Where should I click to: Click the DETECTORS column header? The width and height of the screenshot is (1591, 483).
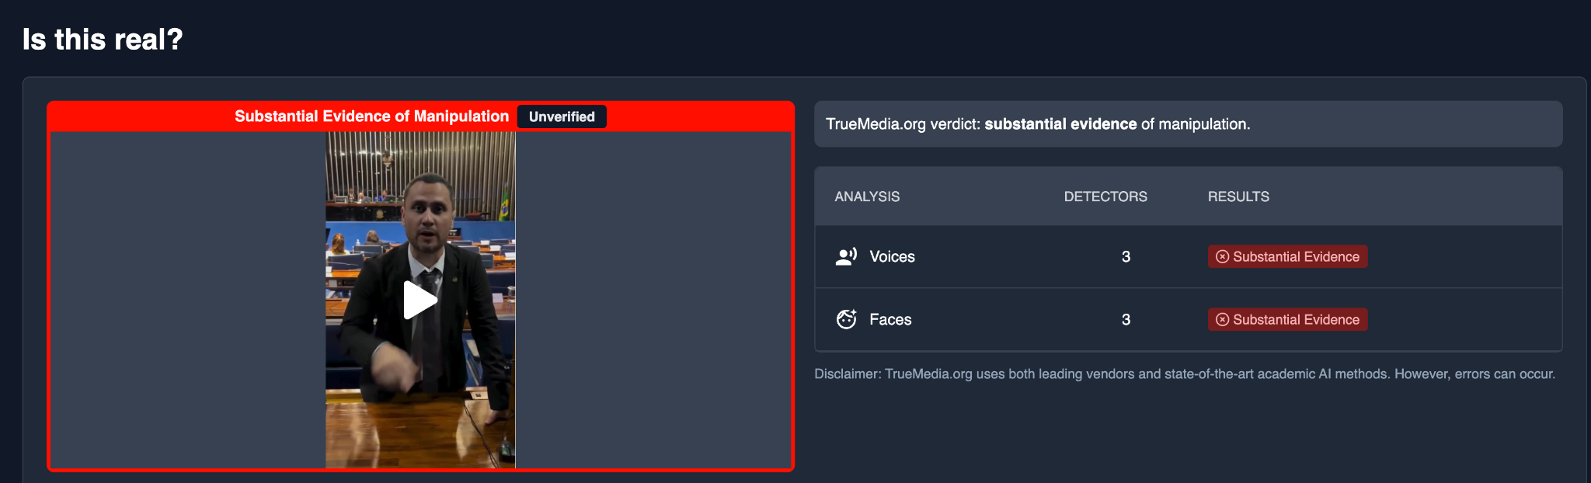tap(1105, 196)
